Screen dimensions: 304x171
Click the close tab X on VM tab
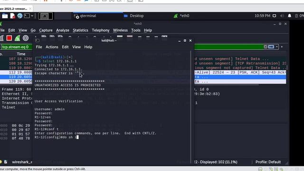30,9
